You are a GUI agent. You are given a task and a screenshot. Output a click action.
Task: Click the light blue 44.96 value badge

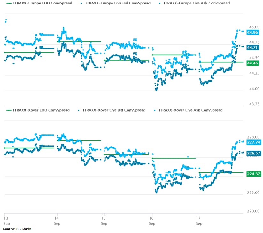pyautogui.click(x=253, y=33)
